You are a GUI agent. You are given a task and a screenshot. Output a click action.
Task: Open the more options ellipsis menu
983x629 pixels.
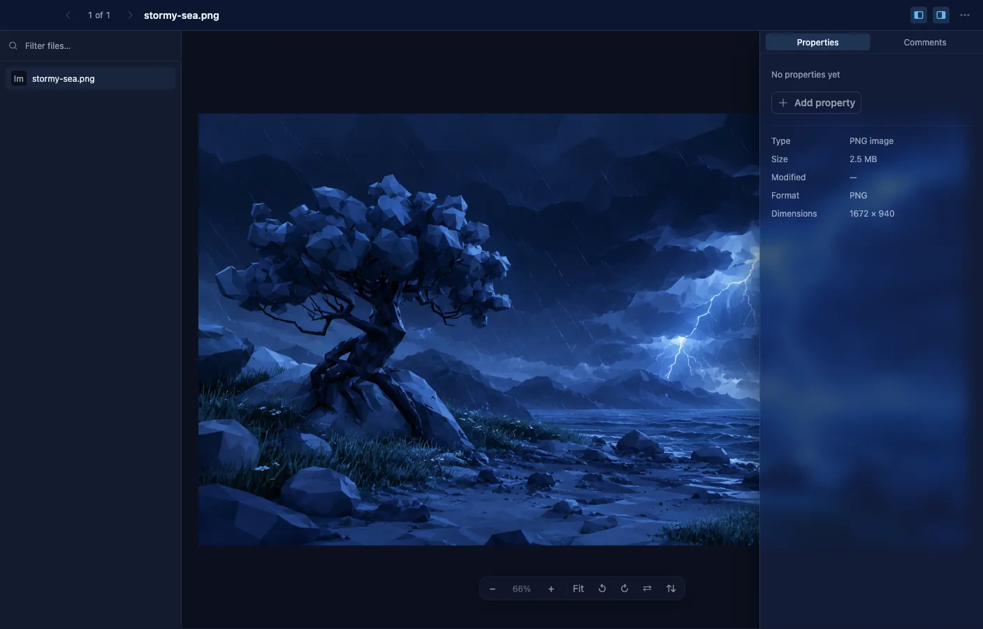point(965,15)
